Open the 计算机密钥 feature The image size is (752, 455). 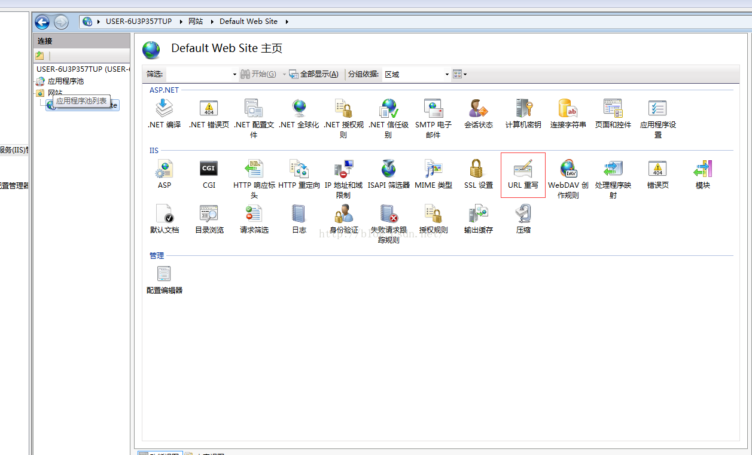[523, 114]
